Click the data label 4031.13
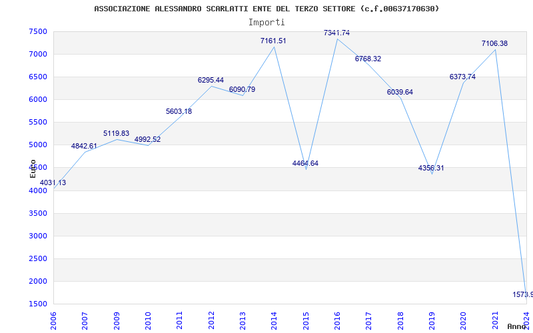 [x=53, y=182]
